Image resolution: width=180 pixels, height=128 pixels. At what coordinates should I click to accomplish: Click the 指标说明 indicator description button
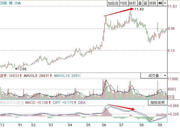click(x=157, y=103)
